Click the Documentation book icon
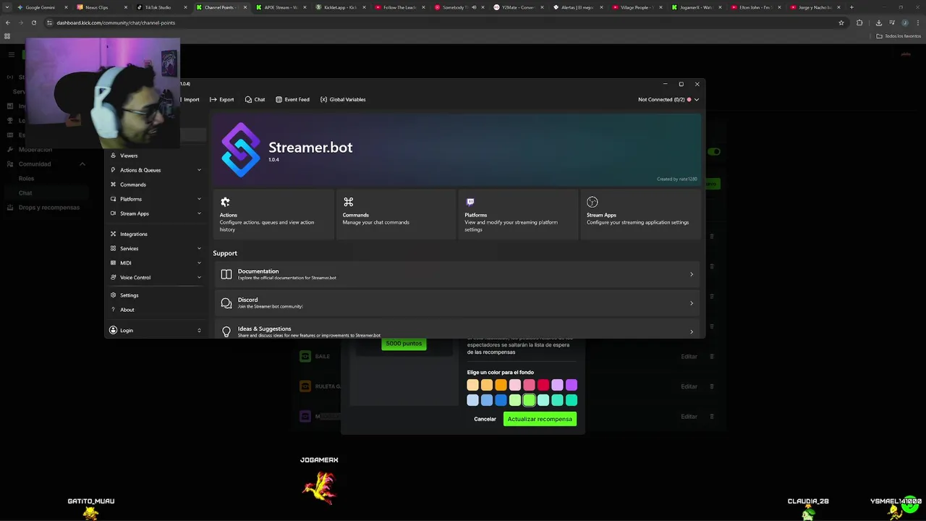 coord(226,274)
